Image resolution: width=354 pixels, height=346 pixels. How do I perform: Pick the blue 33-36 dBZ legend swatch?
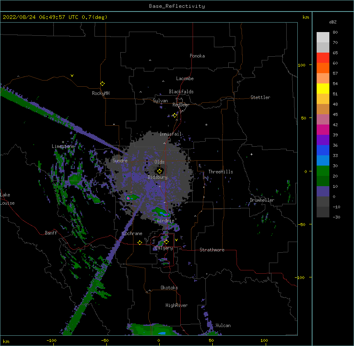(323, 150)
